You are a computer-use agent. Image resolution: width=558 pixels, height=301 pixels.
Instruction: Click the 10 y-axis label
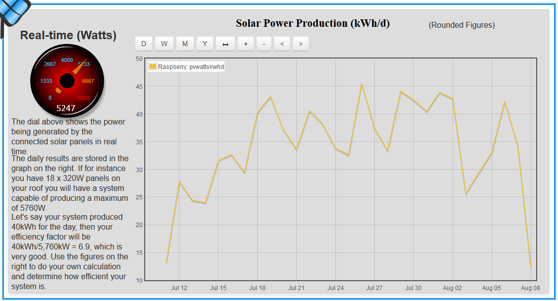(139, 280)
